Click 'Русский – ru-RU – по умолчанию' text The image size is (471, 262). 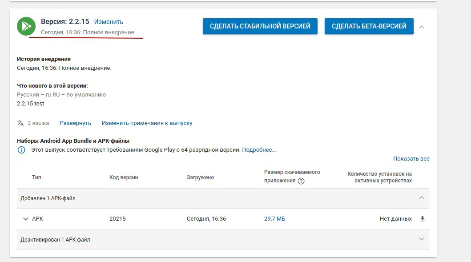tap(61, 94)
